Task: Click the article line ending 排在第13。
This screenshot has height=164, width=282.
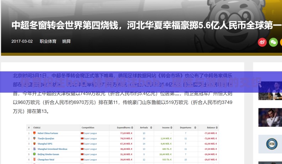Action: pyautogui.click(x=31, y=111)
